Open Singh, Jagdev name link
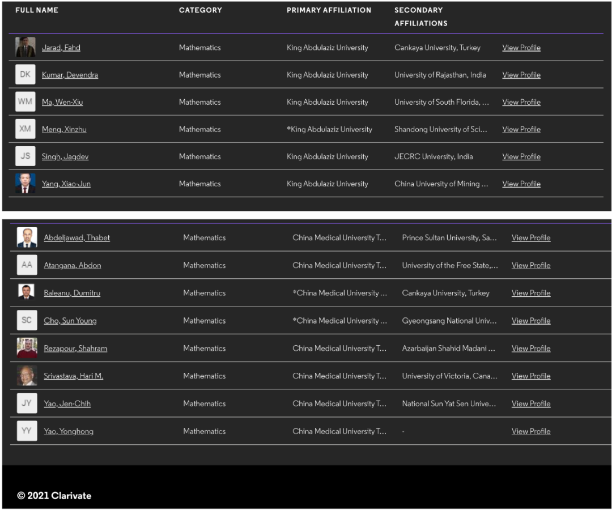The width and height of the screenshot is (612, 510). pos(65,157)
